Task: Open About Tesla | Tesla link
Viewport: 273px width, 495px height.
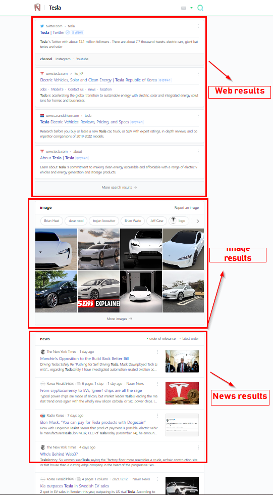Action: tap(57, 158)
